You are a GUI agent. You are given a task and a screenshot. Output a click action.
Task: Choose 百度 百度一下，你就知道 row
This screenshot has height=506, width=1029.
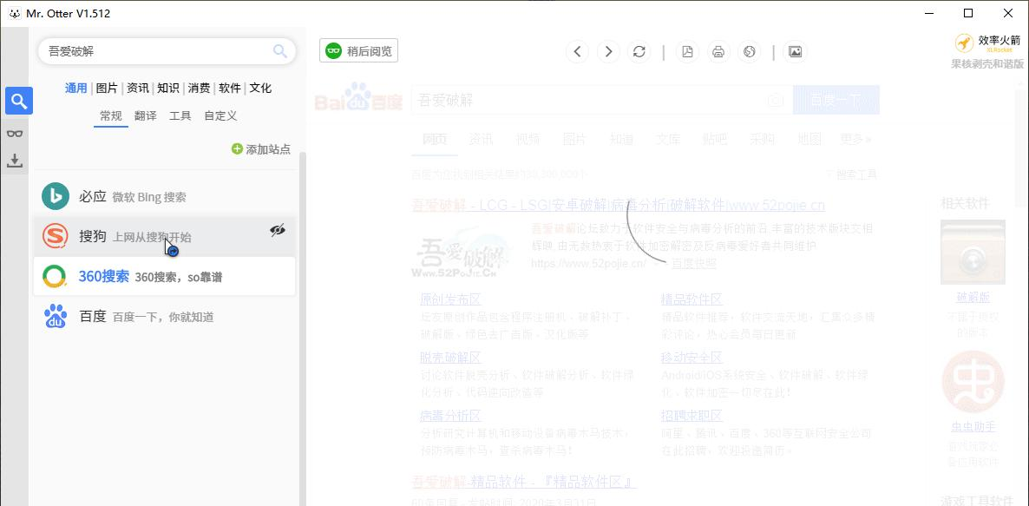click(165, 316)
